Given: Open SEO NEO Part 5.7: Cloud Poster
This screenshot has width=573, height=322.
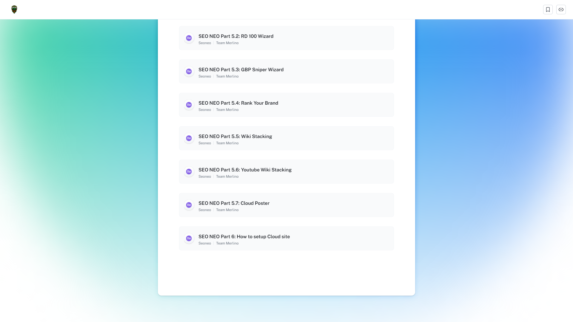Looking at the screenshot, I should pyautogui.click(x=234, y=203).
